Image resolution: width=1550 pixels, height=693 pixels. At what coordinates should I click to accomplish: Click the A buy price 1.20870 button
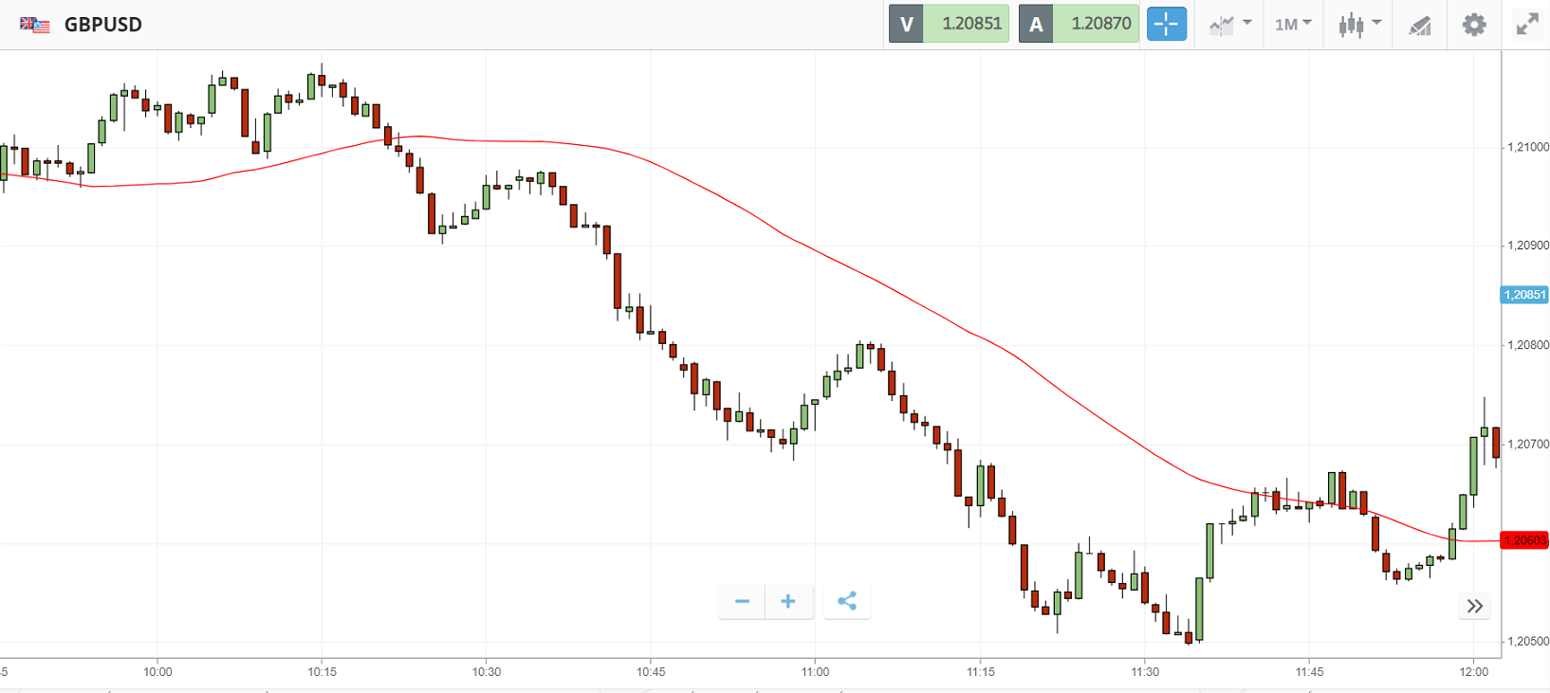tap(1079, 24)
